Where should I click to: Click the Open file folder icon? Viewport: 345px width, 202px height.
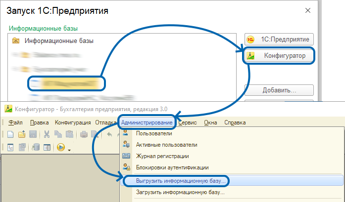click(22, 134)
